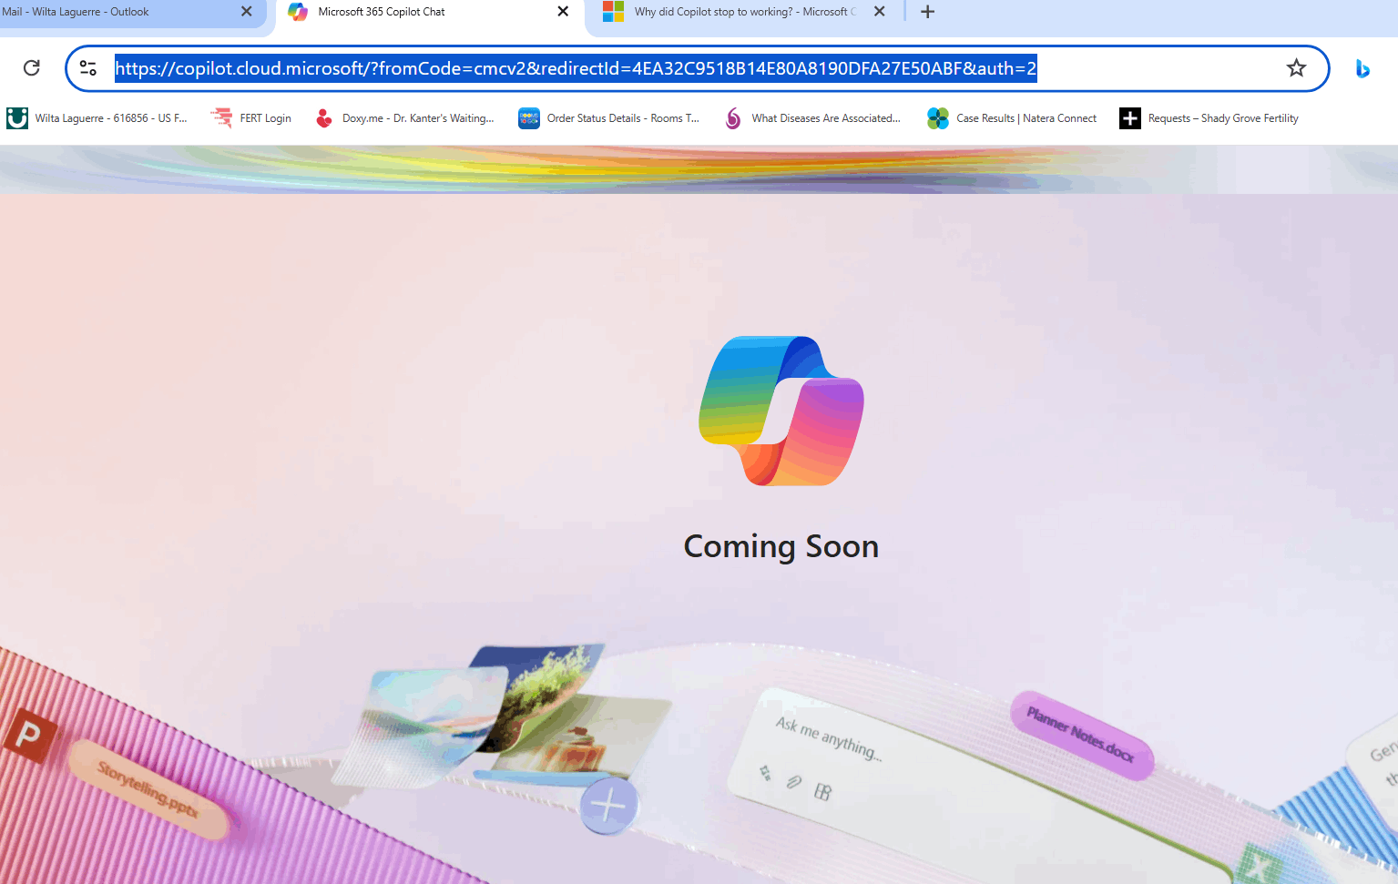
Task: Click the Microsoft logo favicon on third tab
Action: (613, 12)
